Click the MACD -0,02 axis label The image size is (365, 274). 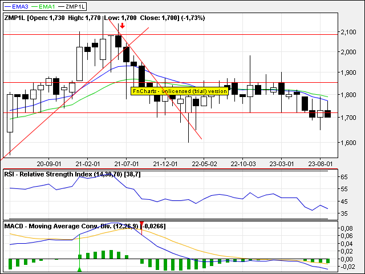point(347,267)
